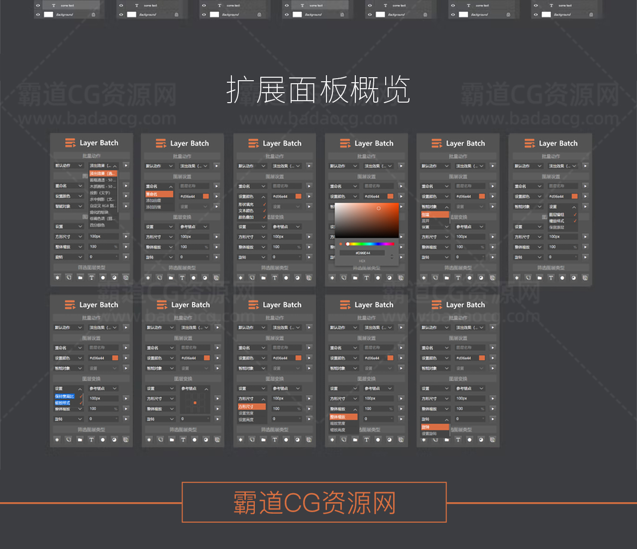637x549 pixels.
Task: Click the orange point in reference anchor grid
Action: (x=195, y=403)
